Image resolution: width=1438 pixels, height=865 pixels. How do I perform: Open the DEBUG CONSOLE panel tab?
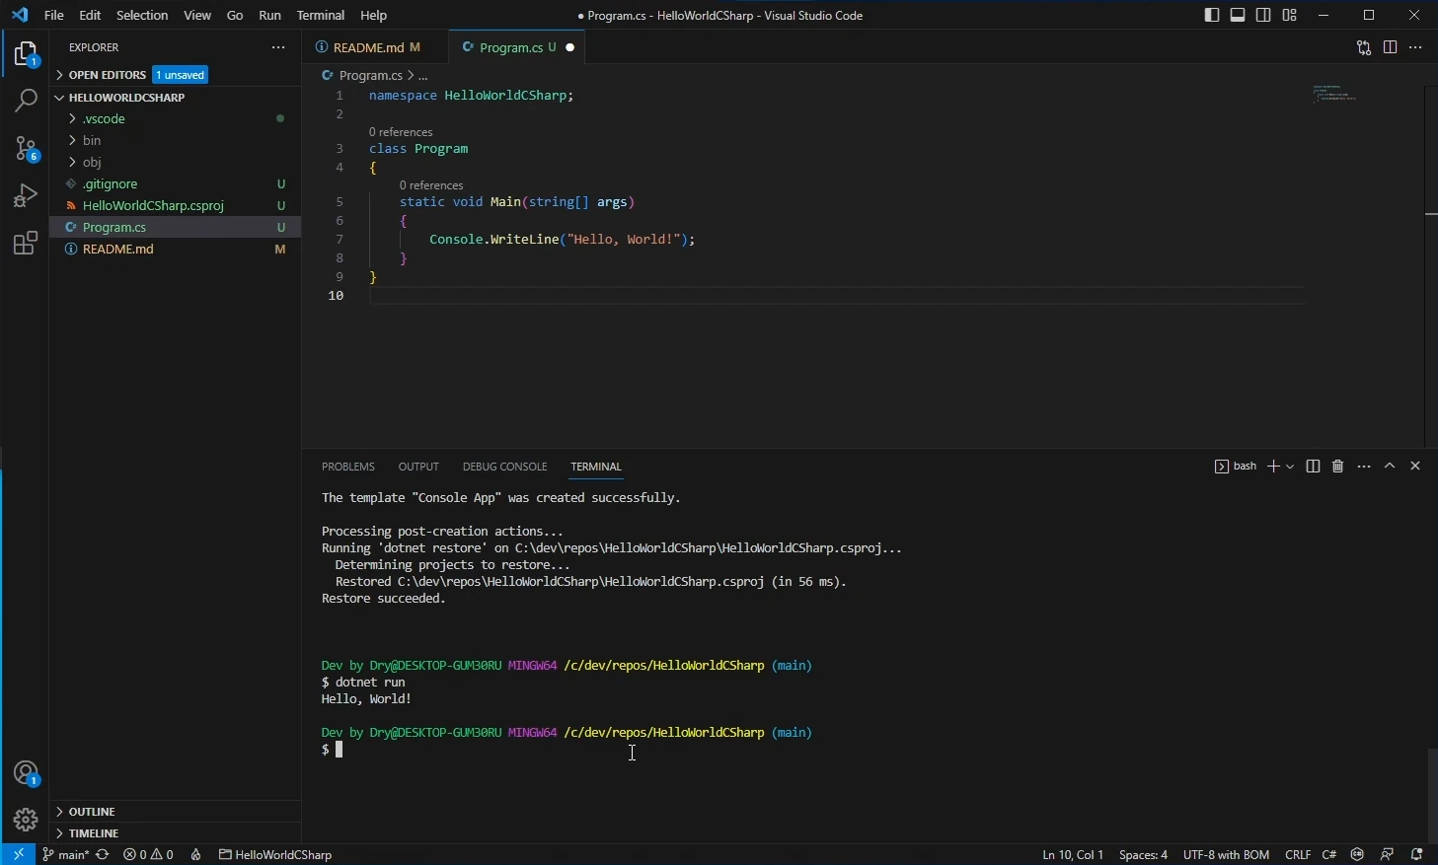(505, 466)
